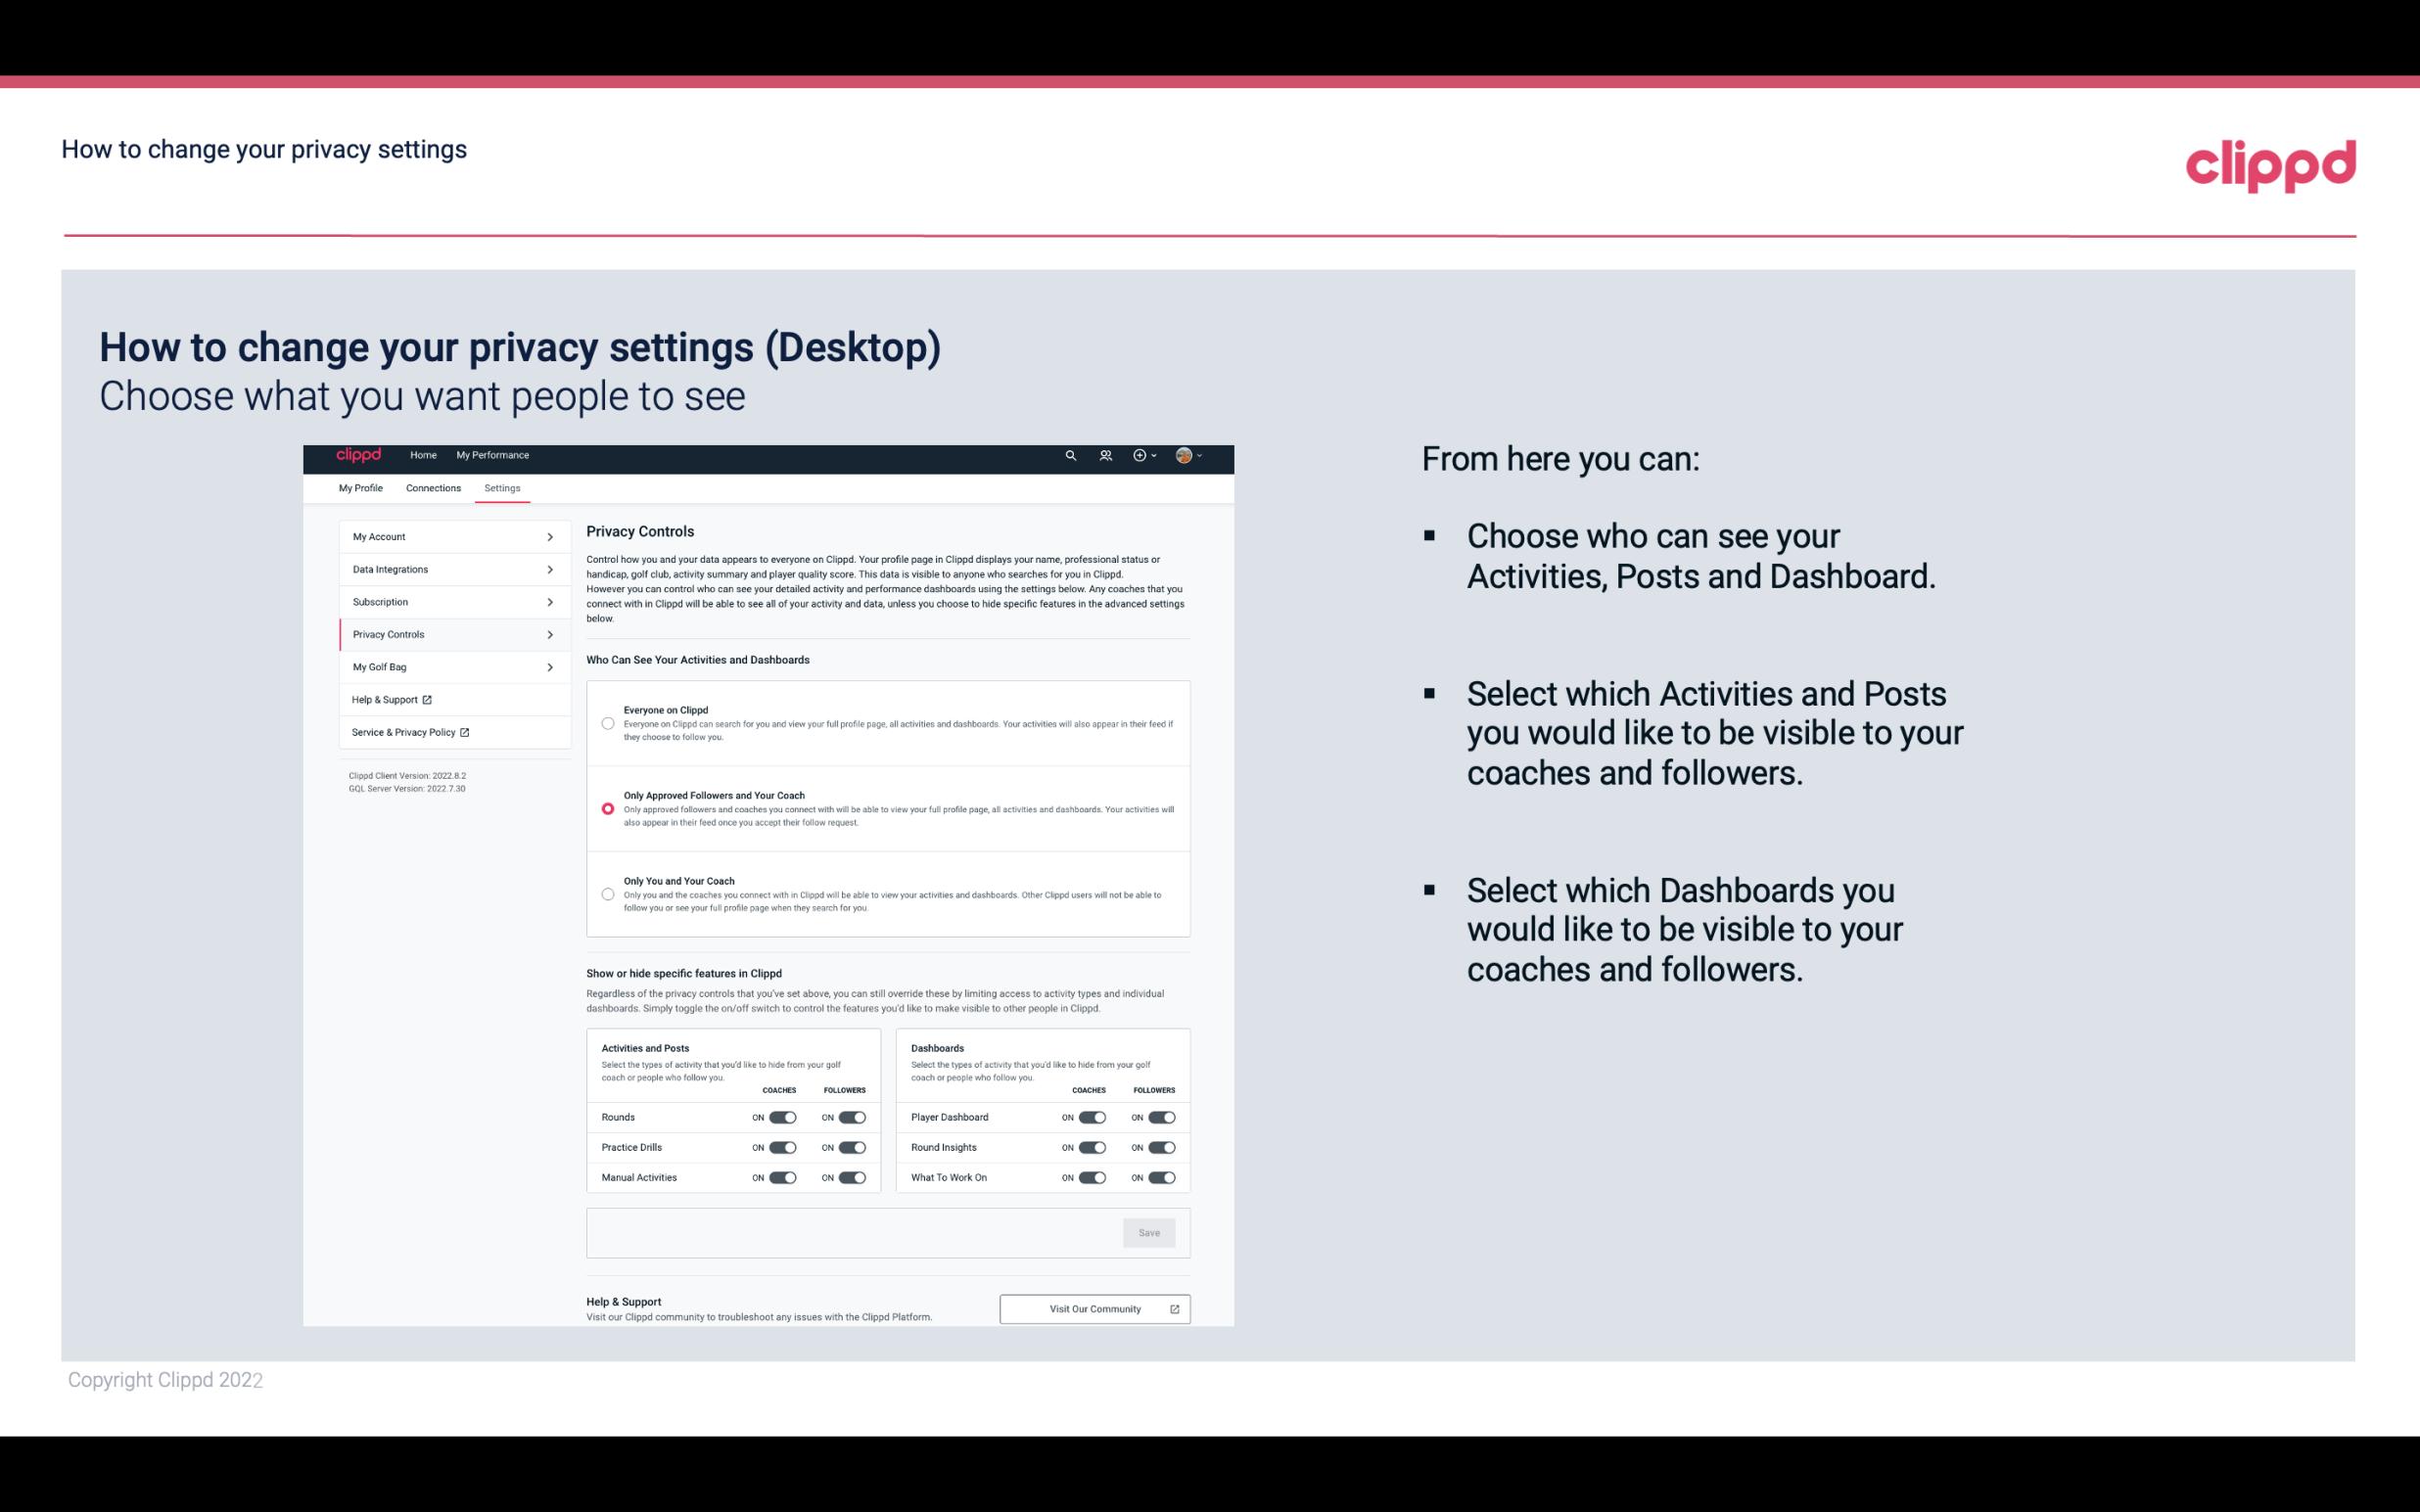
Task: Toggle Player Dashboard visibility for Followers
Action: pos(1162,1117)
